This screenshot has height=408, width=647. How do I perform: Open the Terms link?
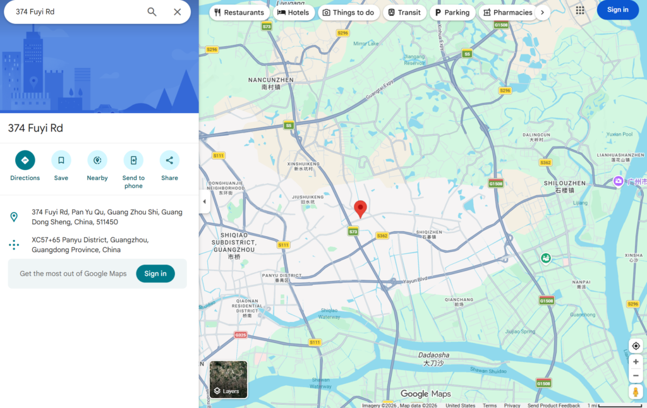click(490, 405)
